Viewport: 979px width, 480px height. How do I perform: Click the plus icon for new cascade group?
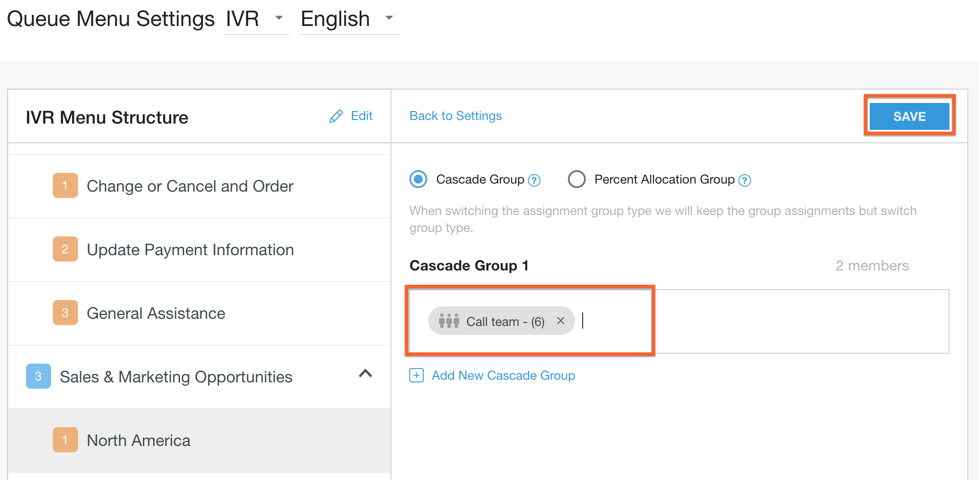pyautogui.click(x=416, y=375)
